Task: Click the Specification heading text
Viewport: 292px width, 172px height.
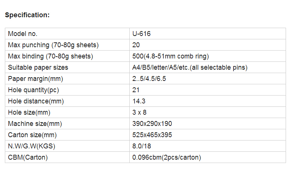Action: click(x=27, y=15)
